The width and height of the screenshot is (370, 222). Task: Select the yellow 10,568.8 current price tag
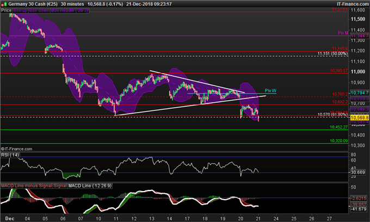pyautogui.click(x=359, y=117)
